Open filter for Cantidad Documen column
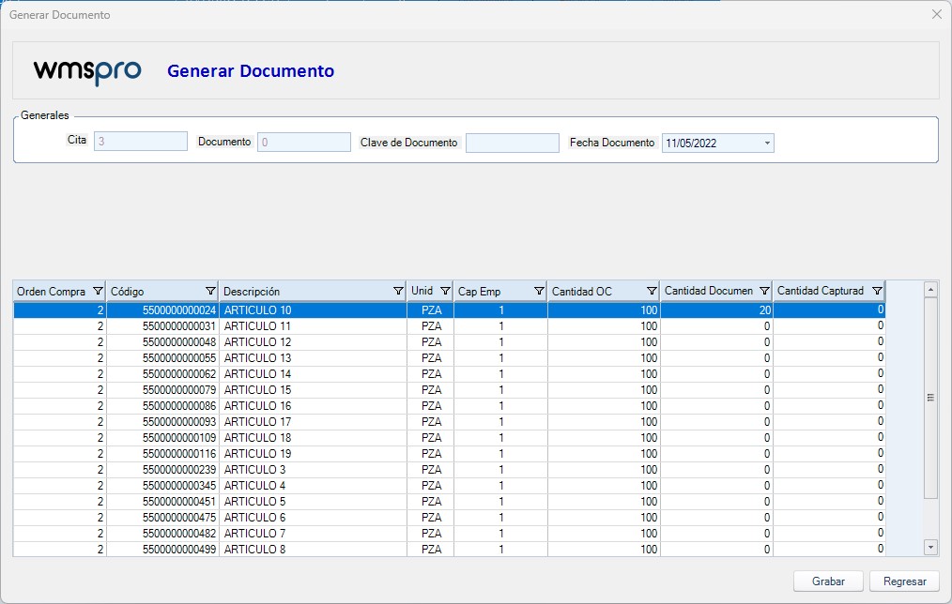The image size is (952, 604). [764, 291]
